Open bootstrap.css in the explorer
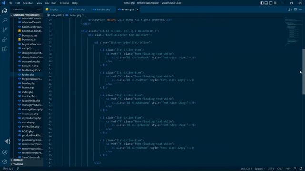Viewport: 305px width, 171px height. click(30, 35)
